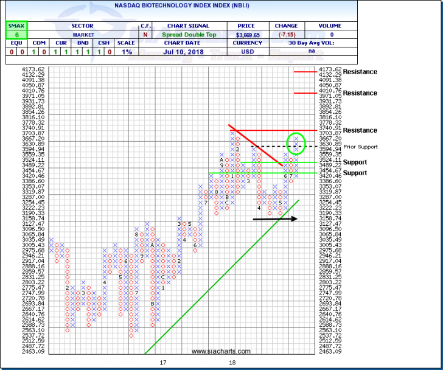
Task: Click the year 17 label on x-axis
Action: 163,362
